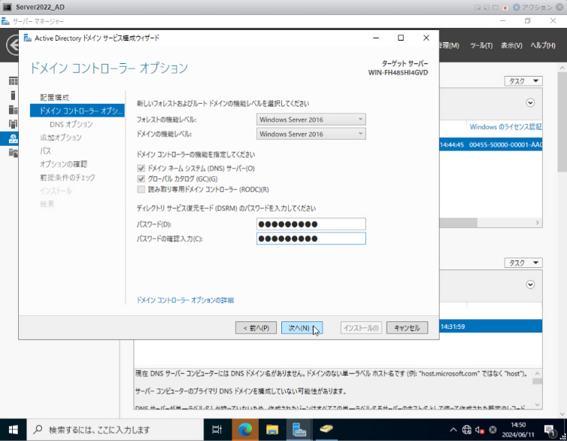
Task: Open File Explorer from taskbar
Action: coord(272,430)
